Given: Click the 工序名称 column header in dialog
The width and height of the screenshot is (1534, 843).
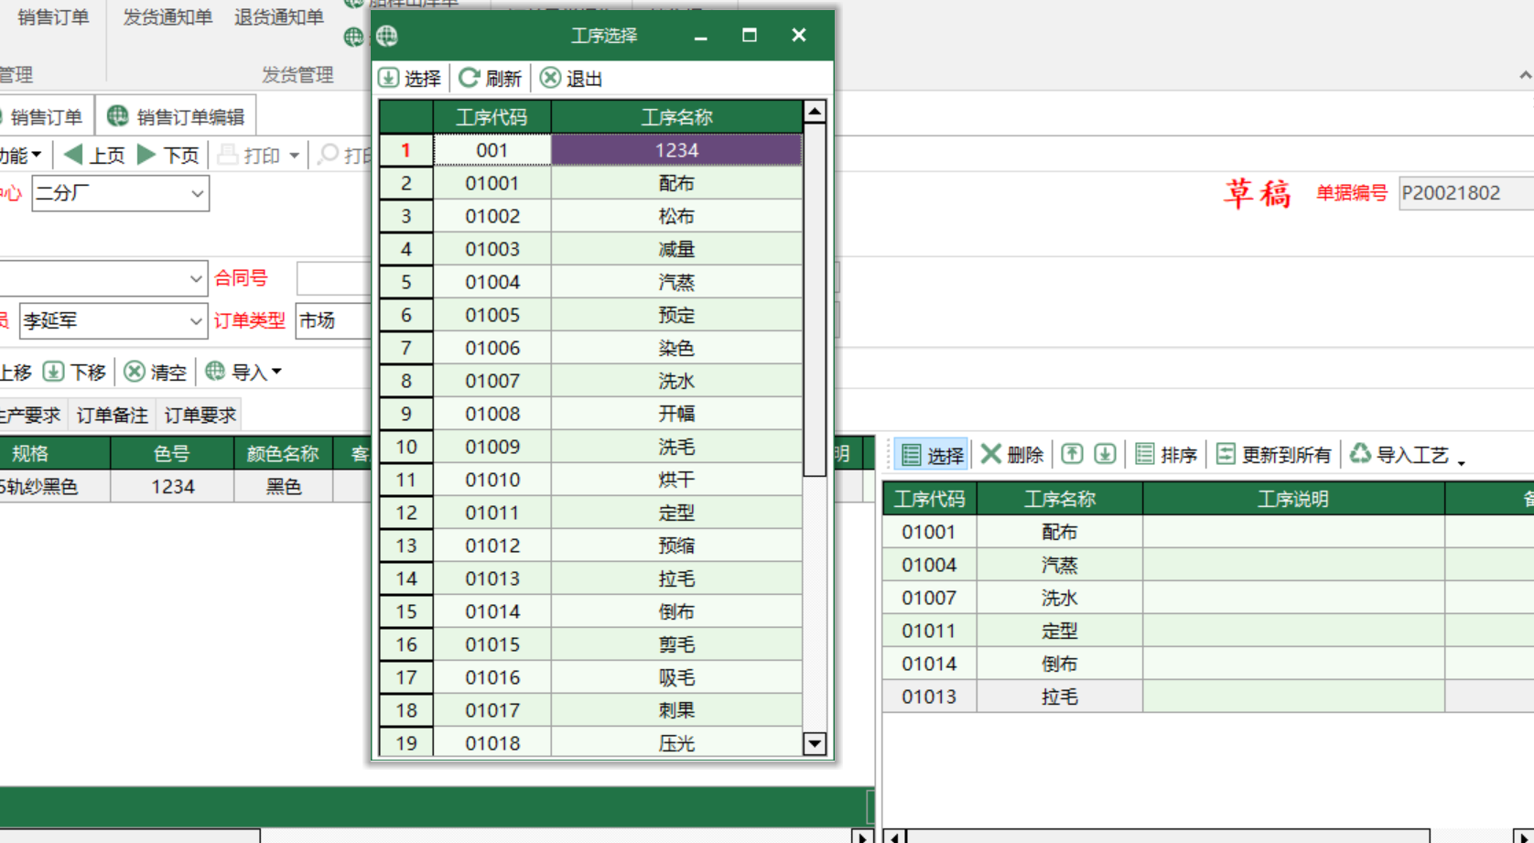Looking at the screenshot, I should coord(676,117).
